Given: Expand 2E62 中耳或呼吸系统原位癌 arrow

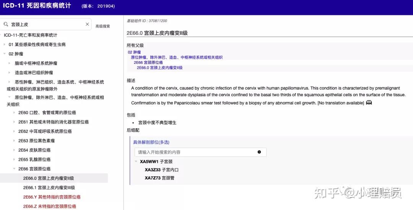Looking at the screenshot, I should (14, 131).
